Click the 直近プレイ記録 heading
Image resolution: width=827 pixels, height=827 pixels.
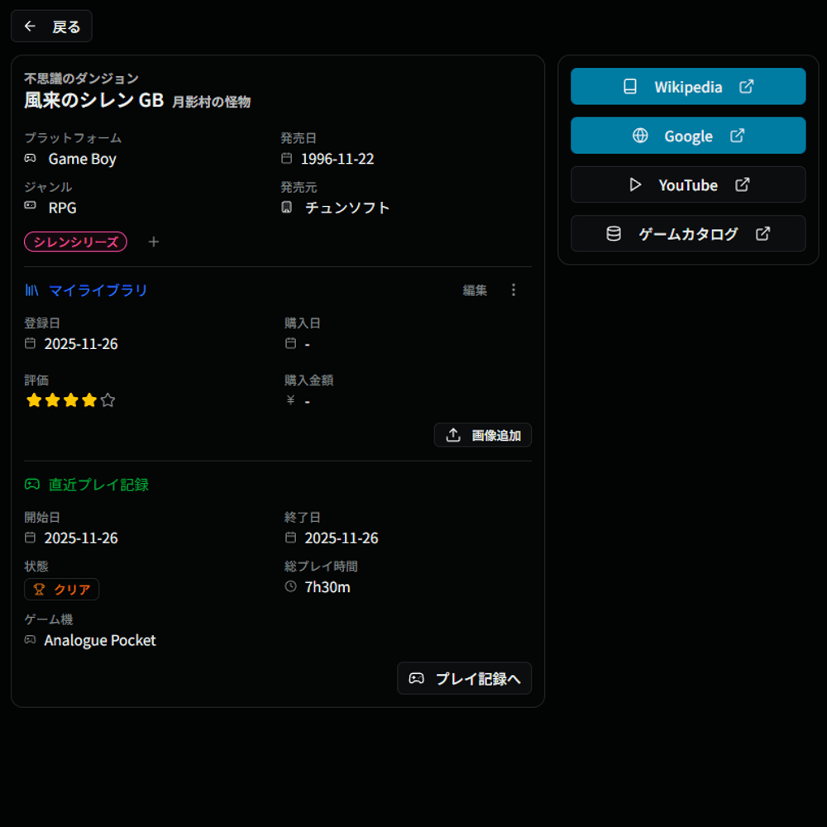tap(98, 484)
